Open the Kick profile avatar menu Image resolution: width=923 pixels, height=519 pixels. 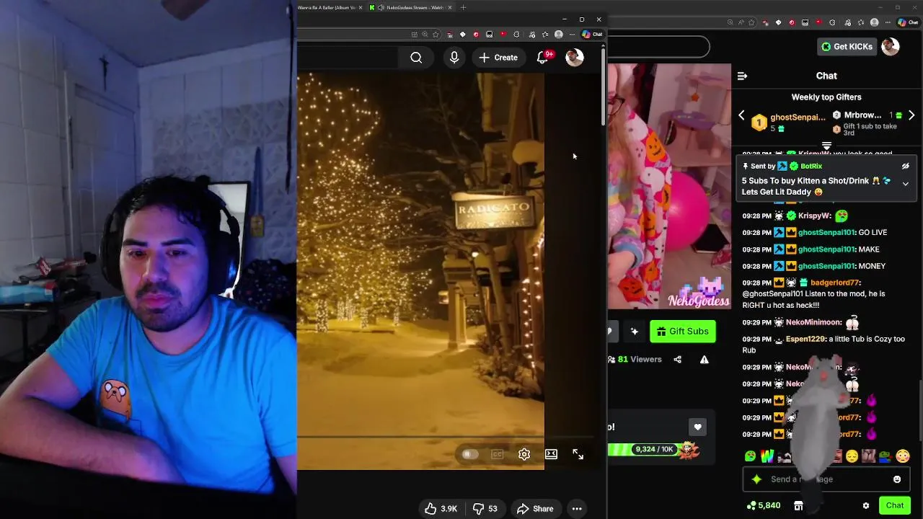point(891,46)
